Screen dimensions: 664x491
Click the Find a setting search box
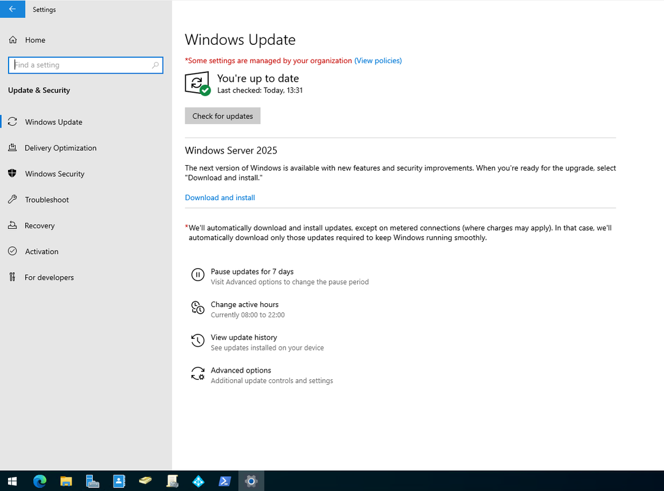click(85, 65)
